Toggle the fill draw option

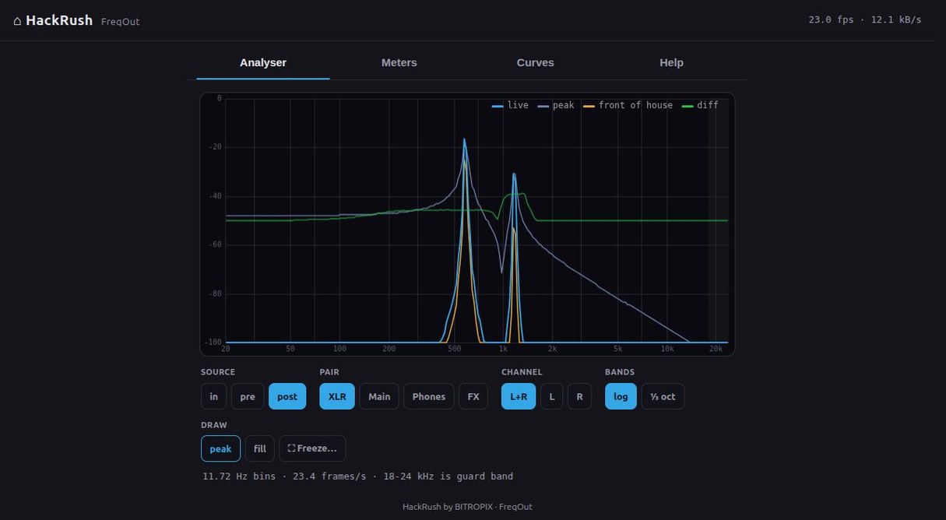[x=260, y=448]
